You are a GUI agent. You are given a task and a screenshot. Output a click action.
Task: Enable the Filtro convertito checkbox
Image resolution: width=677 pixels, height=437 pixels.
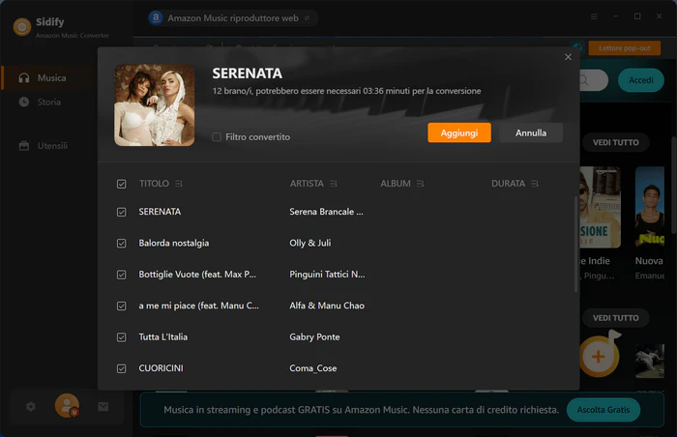(x=217, y=137)
